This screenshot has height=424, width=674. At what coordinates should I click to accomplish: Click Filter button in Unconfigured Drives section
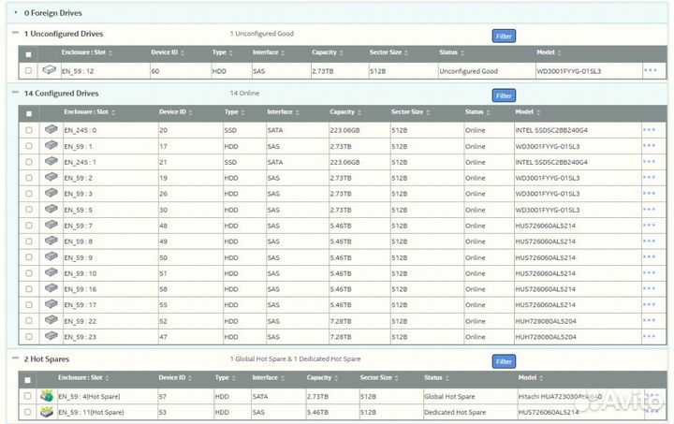pyautogui.click(x=504, y=36)
